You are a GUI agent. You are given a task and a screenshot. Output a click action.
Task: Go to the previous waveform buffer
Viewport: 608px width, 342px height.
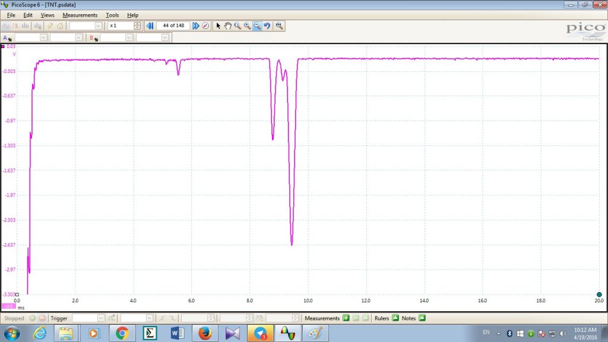point(150,26)
